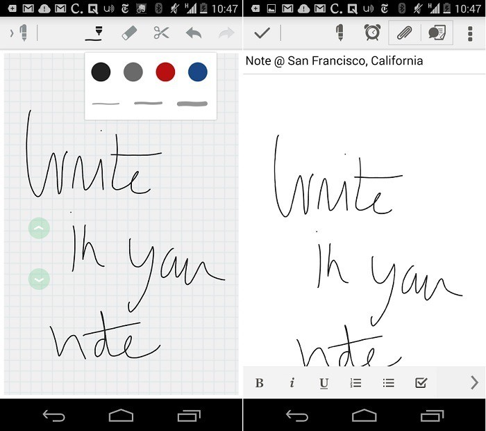Open recent apps on the right phone

click(x=432, y=416)
